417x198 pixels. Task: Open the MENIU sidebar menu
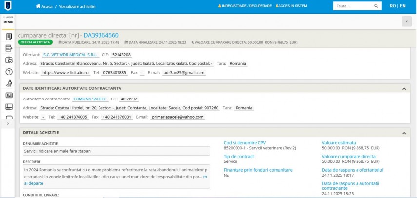click(8, 22)
